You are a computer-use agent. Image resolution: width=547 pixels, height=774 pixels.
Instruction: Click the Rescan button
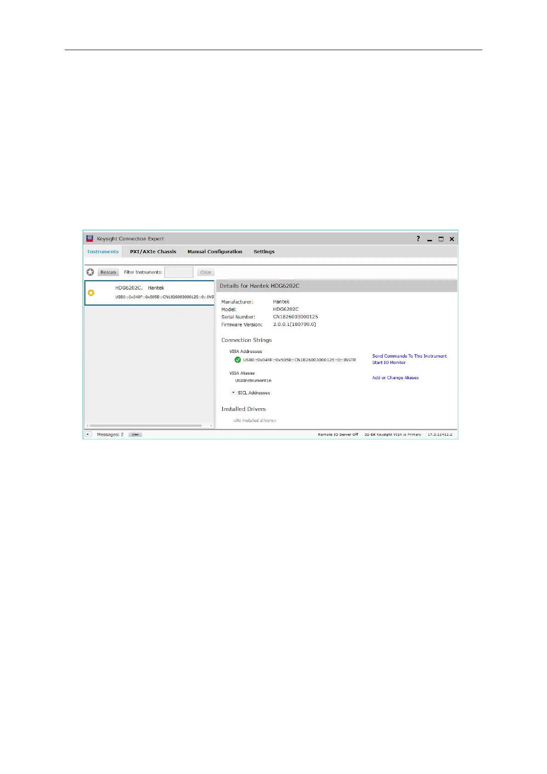[x=108, y=272]
